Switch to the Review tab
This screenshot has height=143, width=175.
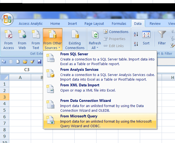[x=155, y=24]
